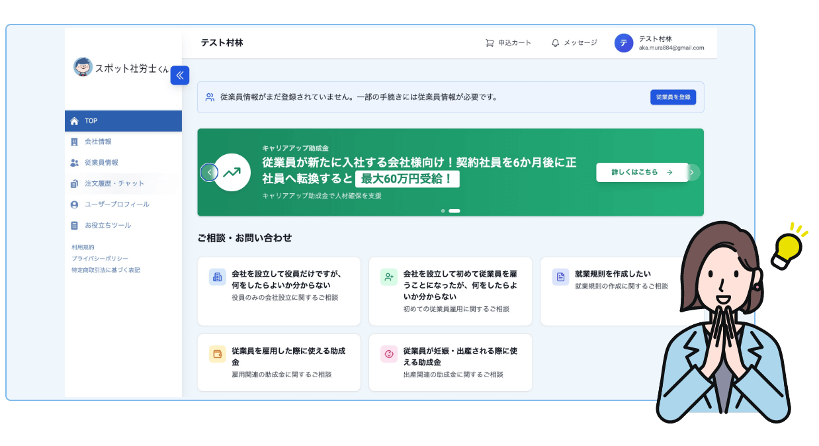Viewport: 819px width, 446px height.
Task: Click the メッセージ bell icon
Action: [555, 43]
